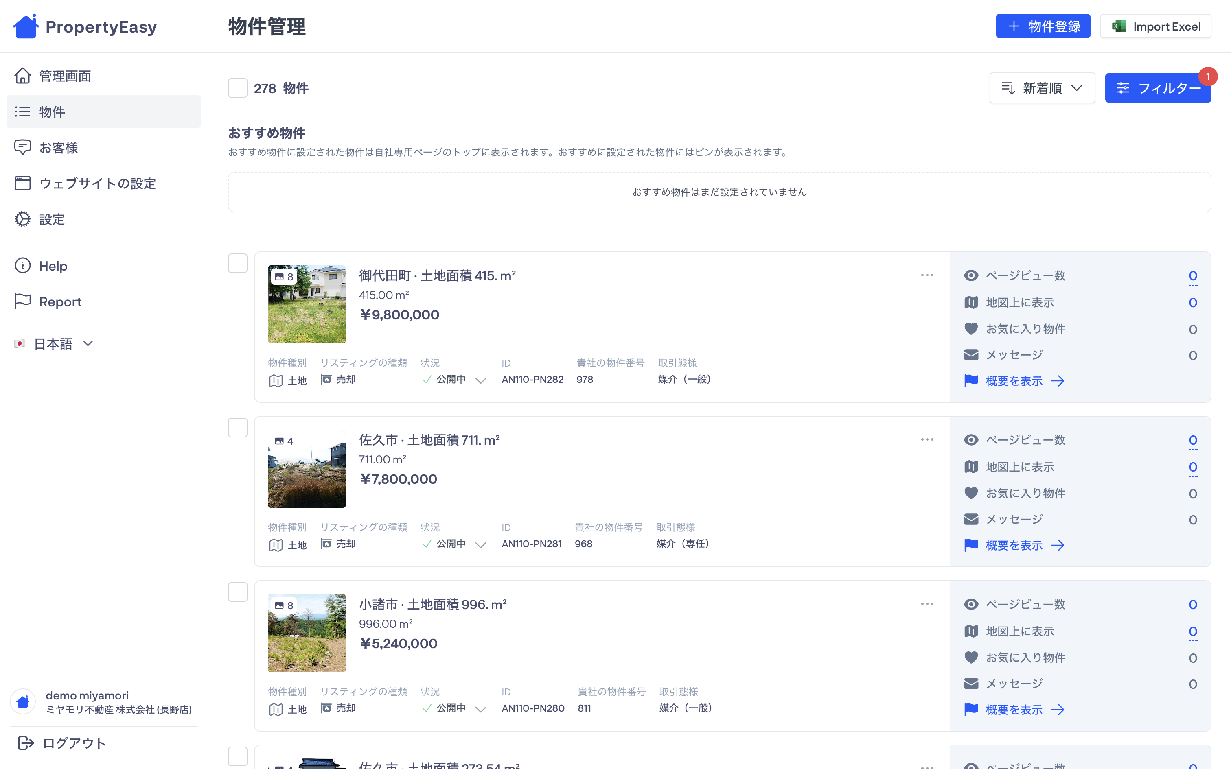This screenshot has height=769, width=1231.
Task: Open the 小諸市 property thumbnail
Action: point(307,633)
